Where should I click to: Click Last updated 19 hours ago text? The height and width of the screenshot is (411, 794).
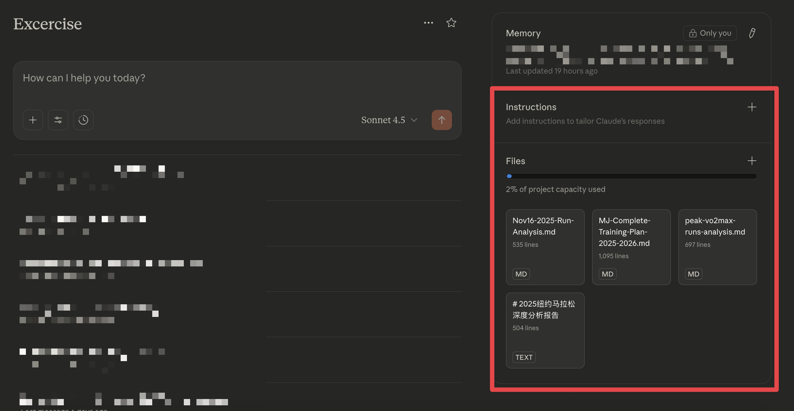[x=551, y=71]
